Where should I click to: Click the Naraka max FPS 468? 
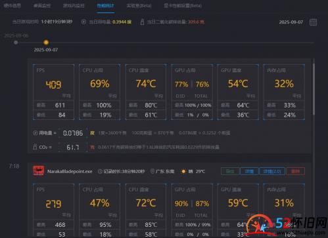click(60, 225)
